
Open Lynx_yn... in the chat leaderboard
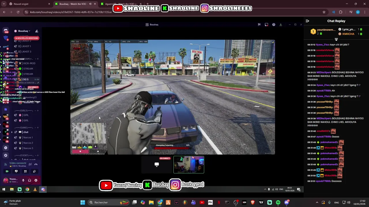coord(349,29)
